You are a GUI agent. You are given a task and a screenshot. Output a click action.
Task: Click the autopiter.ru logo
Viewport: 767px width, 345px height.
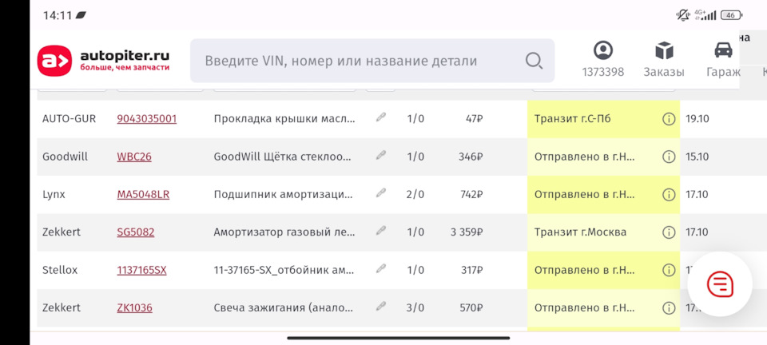pos(104,61)
